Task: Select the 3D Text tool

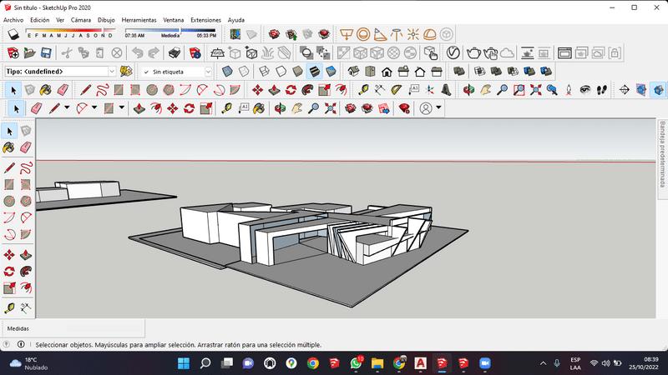Action: click(x=447, y=90)
